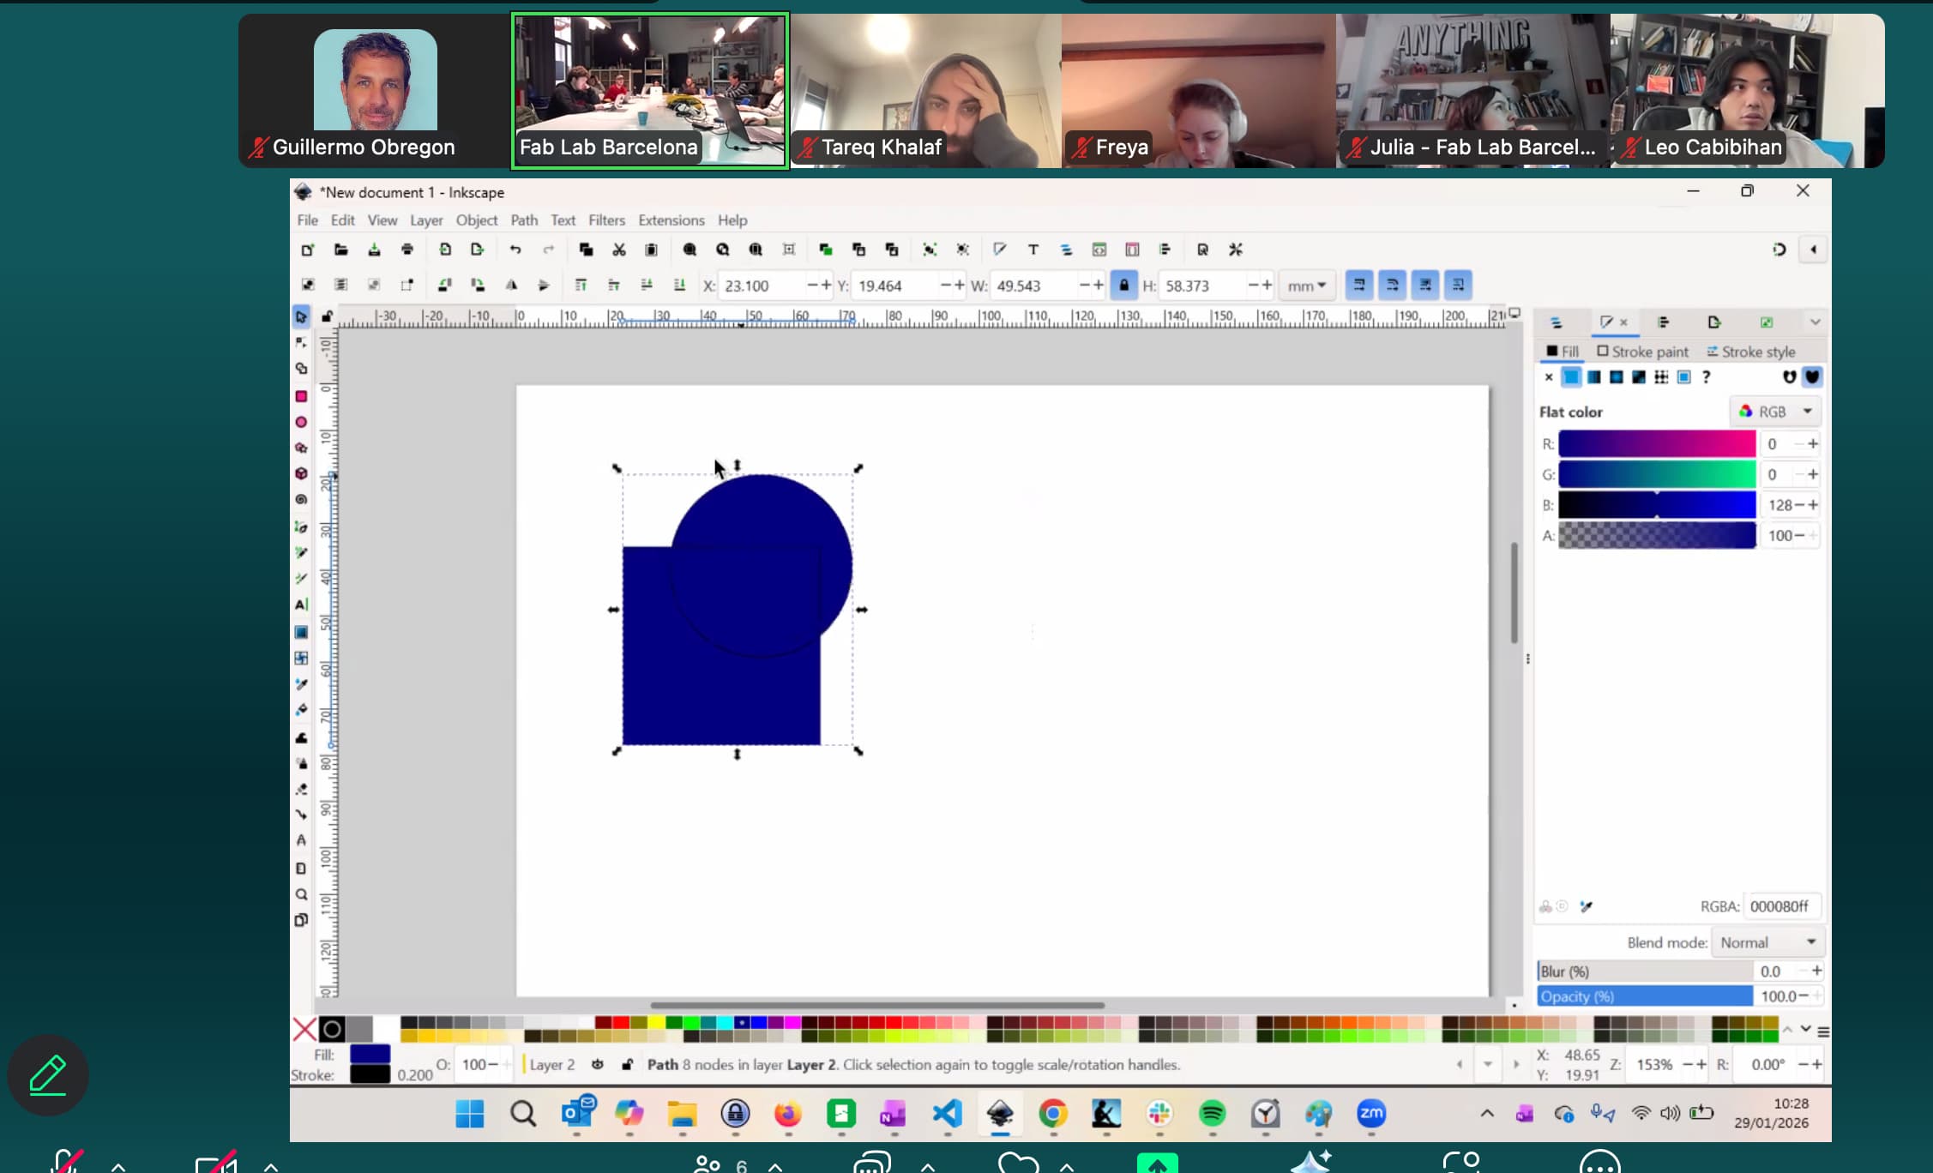
Task: Open the RGB color mode dropdown
Action: [1775, 412]
